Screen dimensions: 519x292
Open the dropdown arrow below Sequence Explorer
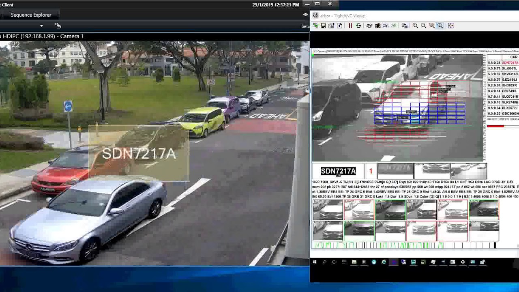point(41,26)
